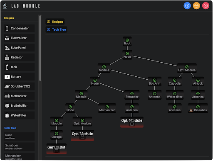Open Scrubber recipeScrubber sidebar entry
The height and width of the screenshot is (161, 213).
pyautogui.click(x=19, y=147)
